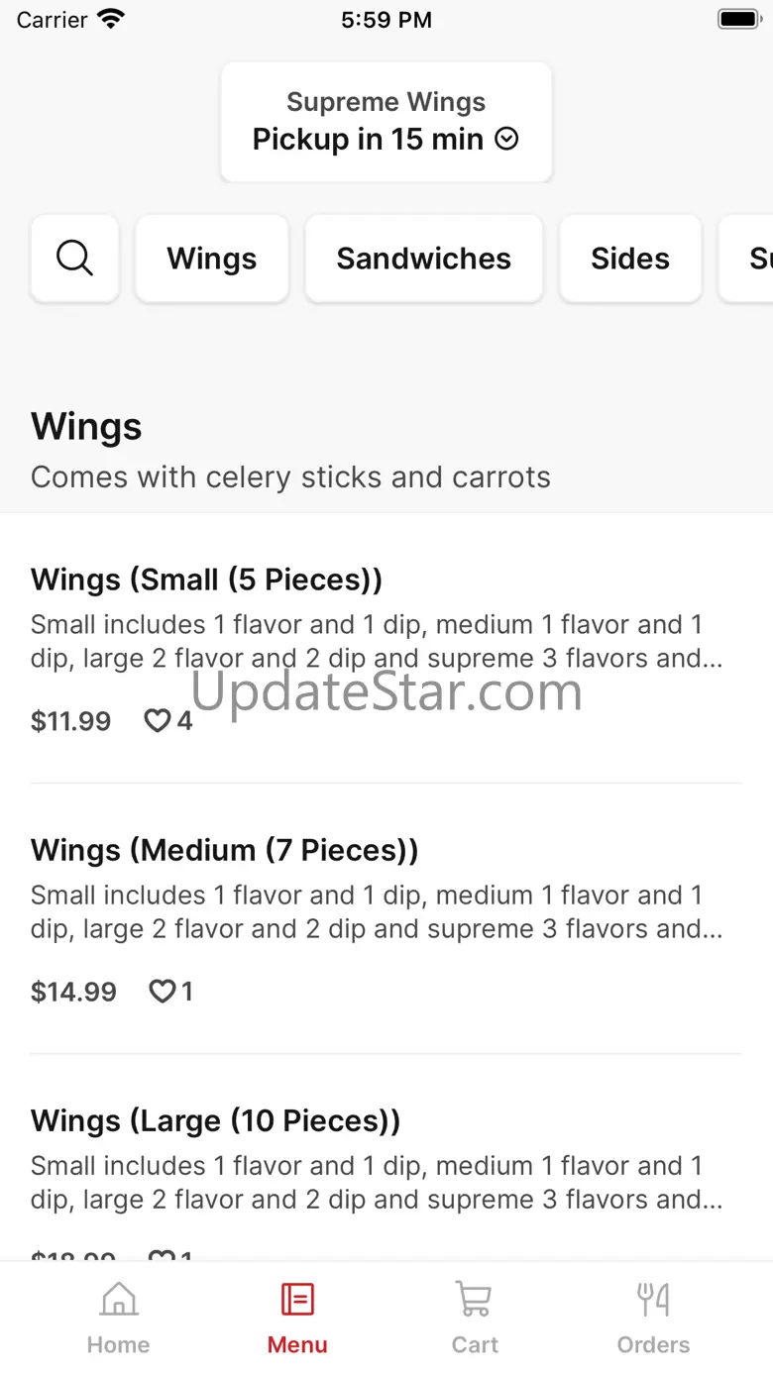Image resolution: width=773 pixels, height=1374 pixels.
Task: Tap heart icon on Wings Medium
Action: pos(162,992)
